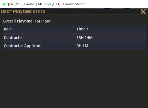The image size is (148, 108).
Task: Click the blank space in the Contractor row
Action: click(49, 38)
